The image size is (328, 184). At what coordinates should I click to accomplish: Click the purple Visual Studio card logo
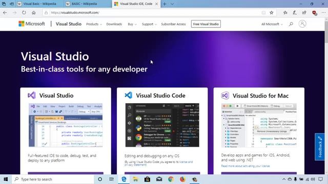(32, 96)
